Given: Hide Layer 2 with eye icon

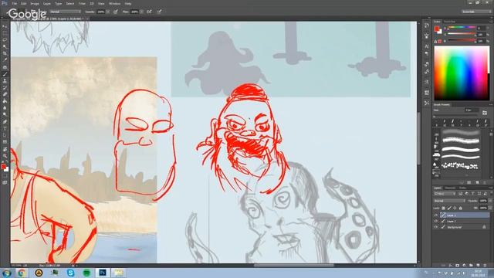Looking at the screenshot, I should (x=436, y=222).
